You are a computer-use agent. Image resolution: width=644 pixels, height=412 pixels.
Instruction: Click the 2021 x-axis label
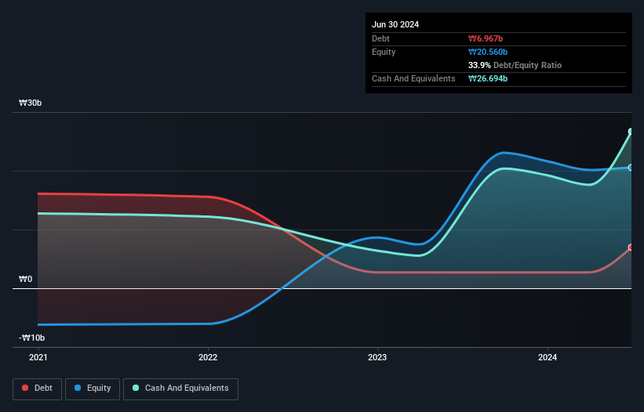tap(38, 357)
